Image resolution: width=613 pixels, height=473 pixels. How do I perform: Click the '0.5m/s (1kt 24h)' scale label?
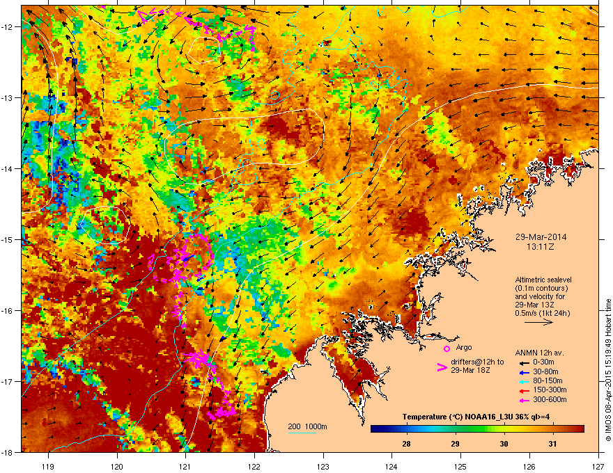click(542, 313)
